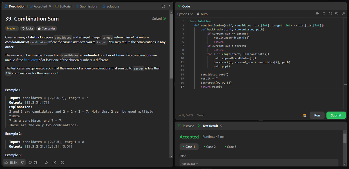Open the Editorial tab
349x169 pixels.
[63, 6]
